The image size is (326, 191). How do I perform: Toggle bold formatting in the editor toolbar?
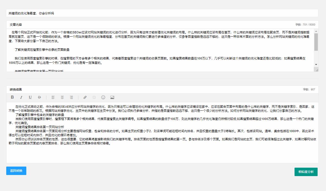[x=12, y=97]
